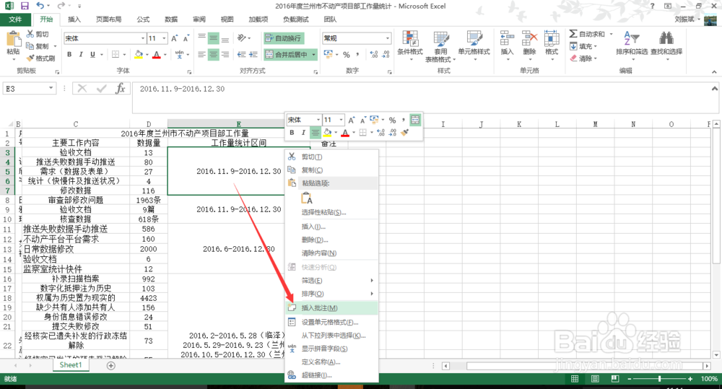The image size is (722, 389).
Task: Increase font size in ribbon
Action: click(x=175, y=38)
